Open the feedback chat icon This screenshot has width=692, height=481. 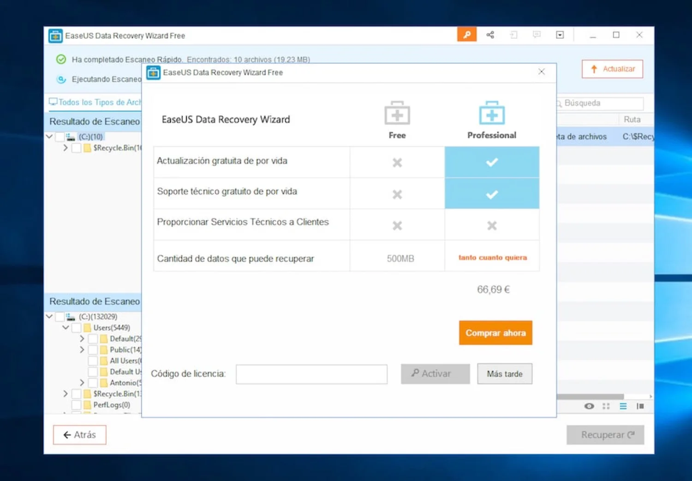pos(537,35)
